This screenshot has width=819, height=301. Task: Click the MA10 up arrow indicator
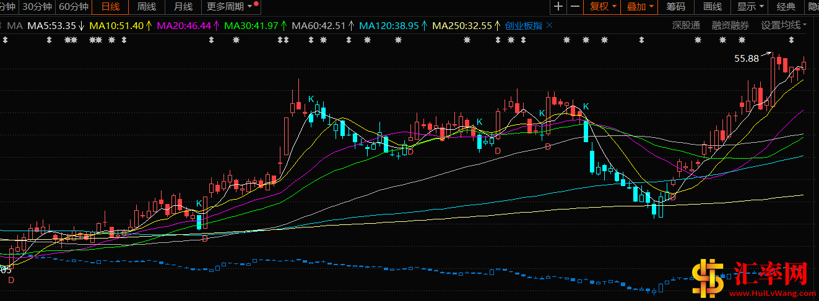tap(149, 26)
